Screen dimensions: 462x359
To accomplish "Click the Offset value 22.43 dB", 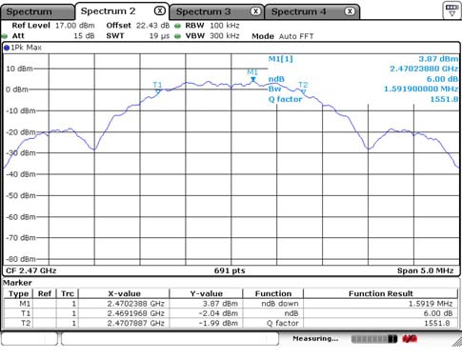I will point(152,26).
